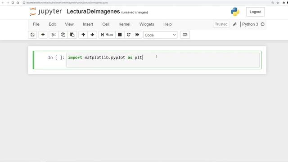Click the pencil edit mode icon

point(234,24)
